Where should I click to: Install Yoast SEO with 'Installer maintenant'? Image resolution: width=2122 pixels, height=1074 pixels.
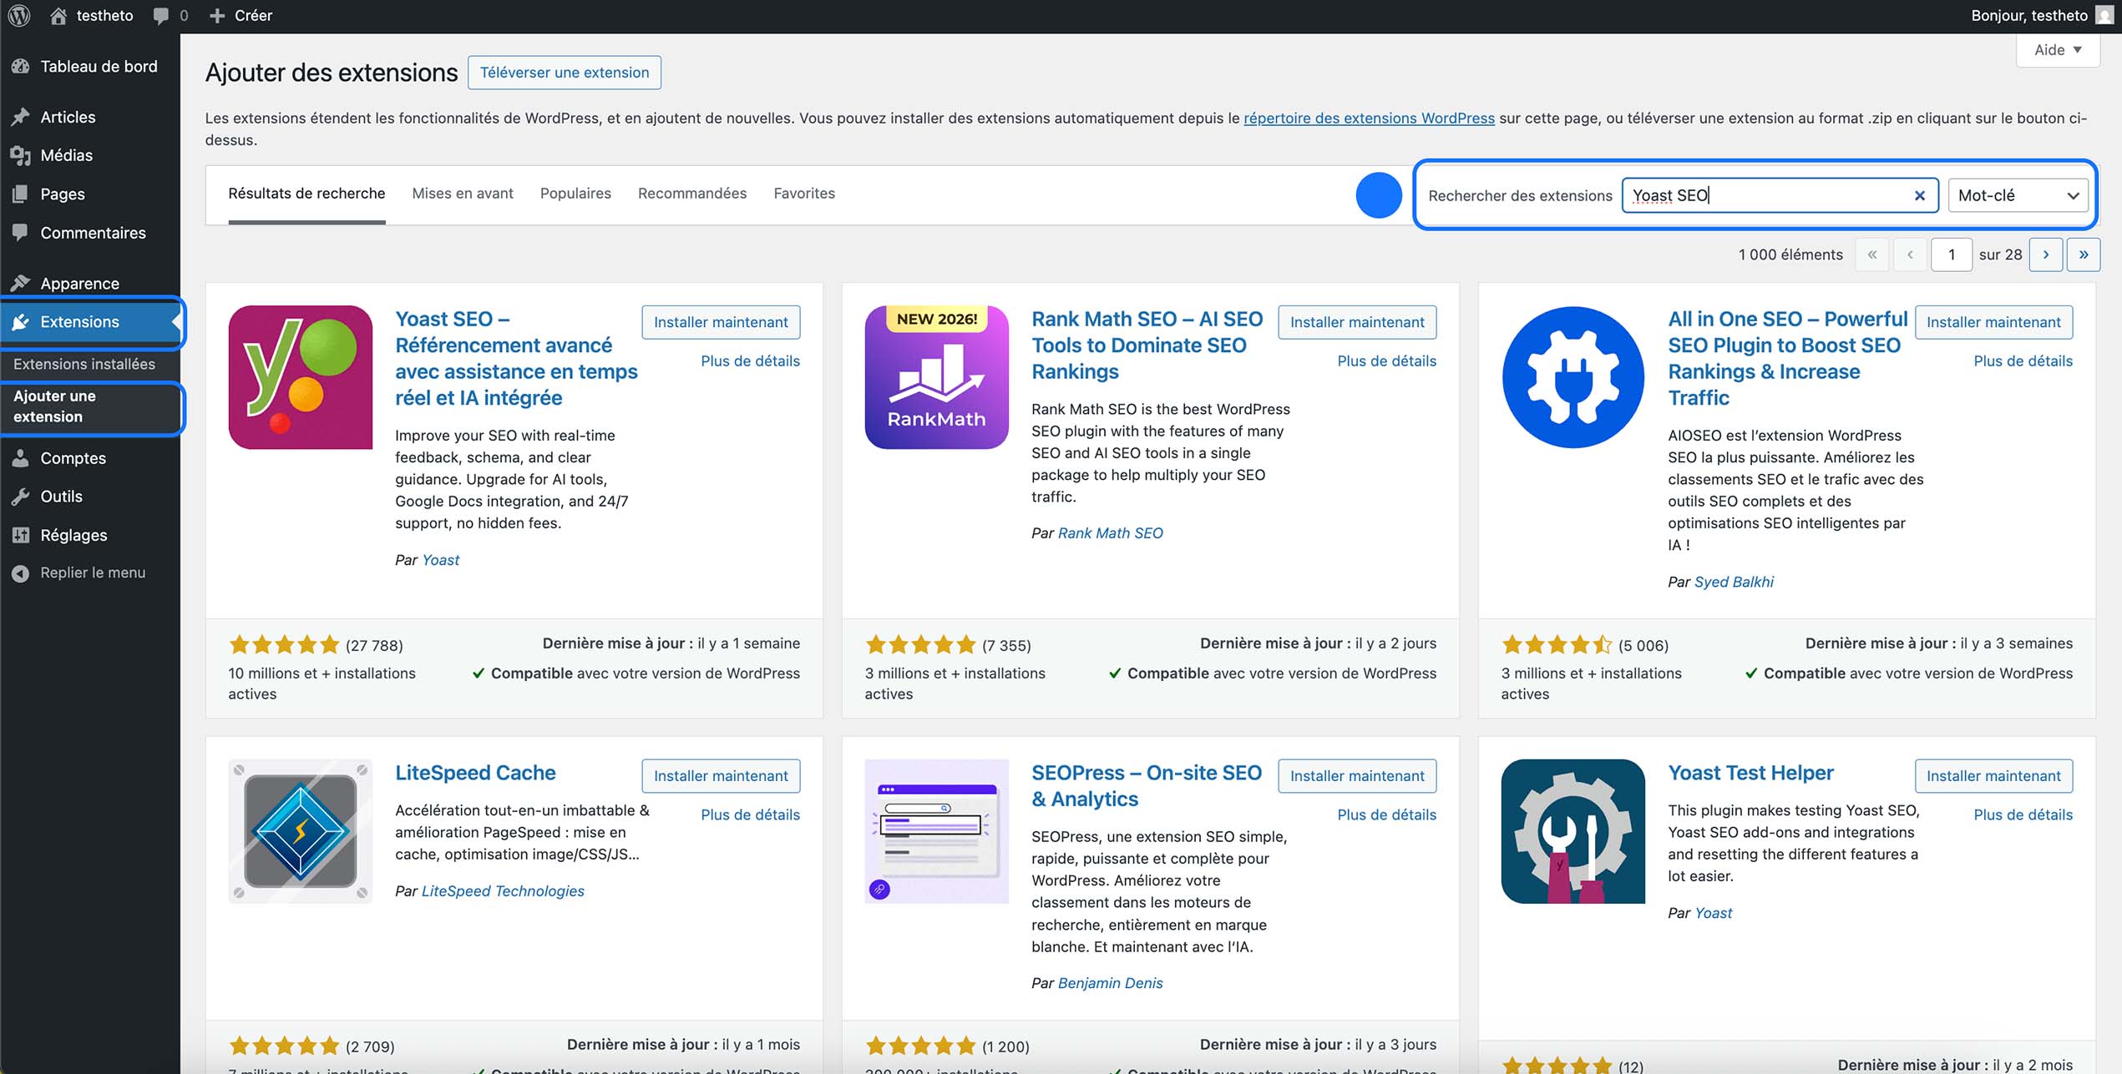tap(721, 321)
